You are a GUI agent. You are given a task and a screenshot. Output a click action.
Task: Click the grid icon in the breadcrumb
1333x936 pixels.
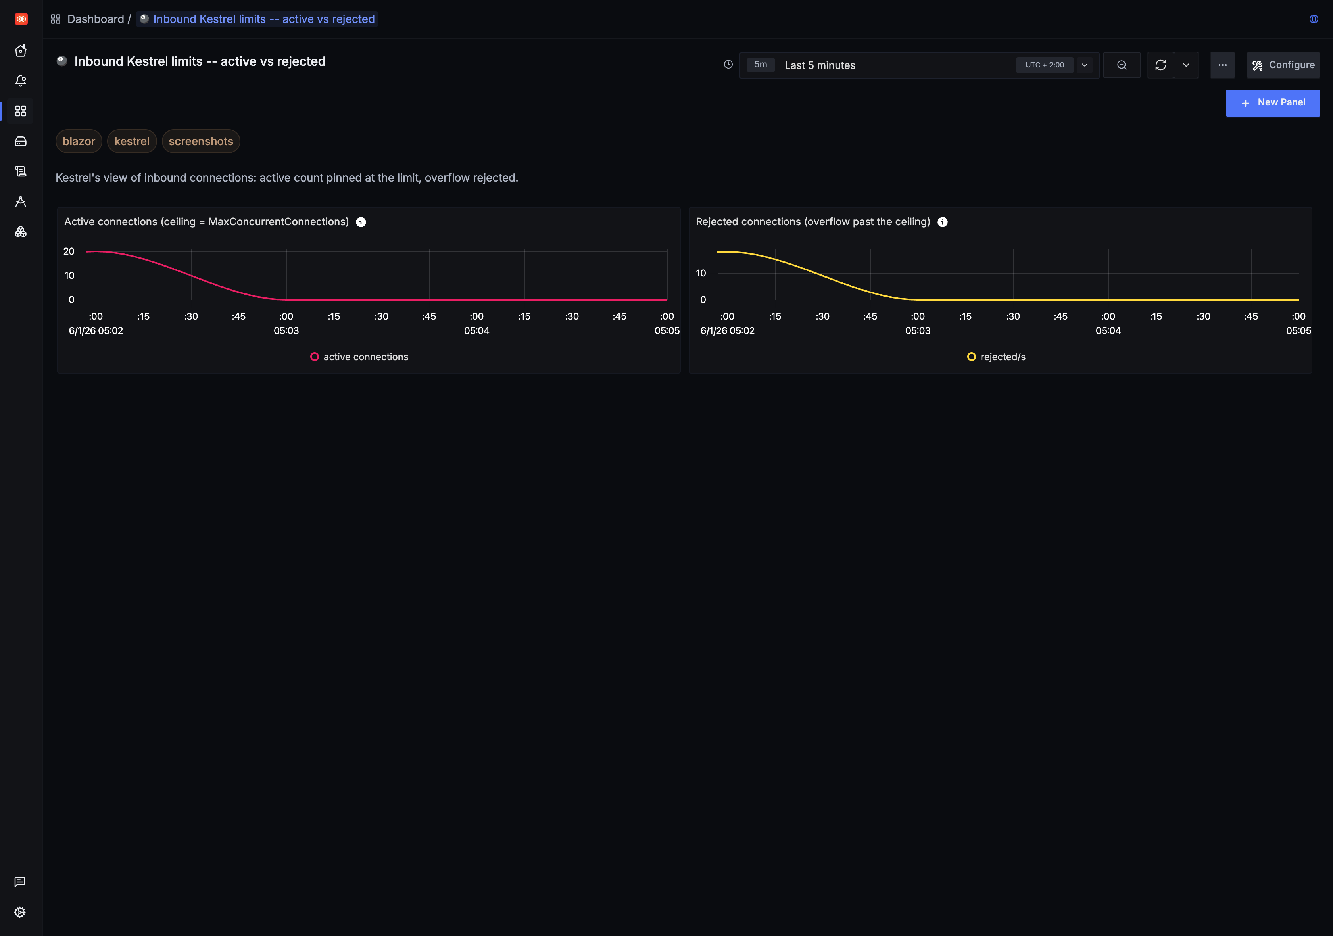click(56, 19)
